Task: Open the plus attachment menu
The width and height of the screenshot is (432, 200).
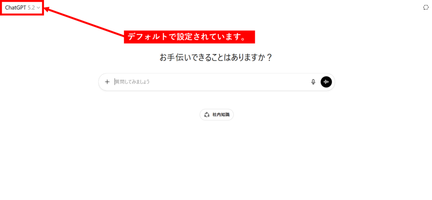Action: click(x=107, y=82)
